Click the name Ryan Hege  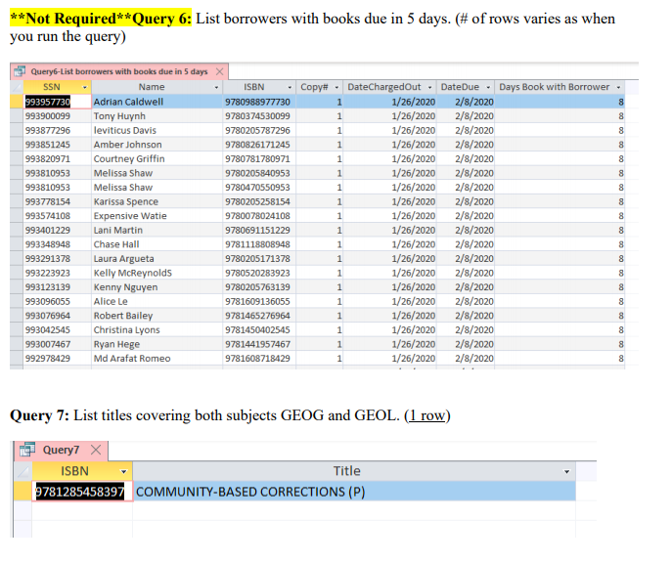pos(116,344)
